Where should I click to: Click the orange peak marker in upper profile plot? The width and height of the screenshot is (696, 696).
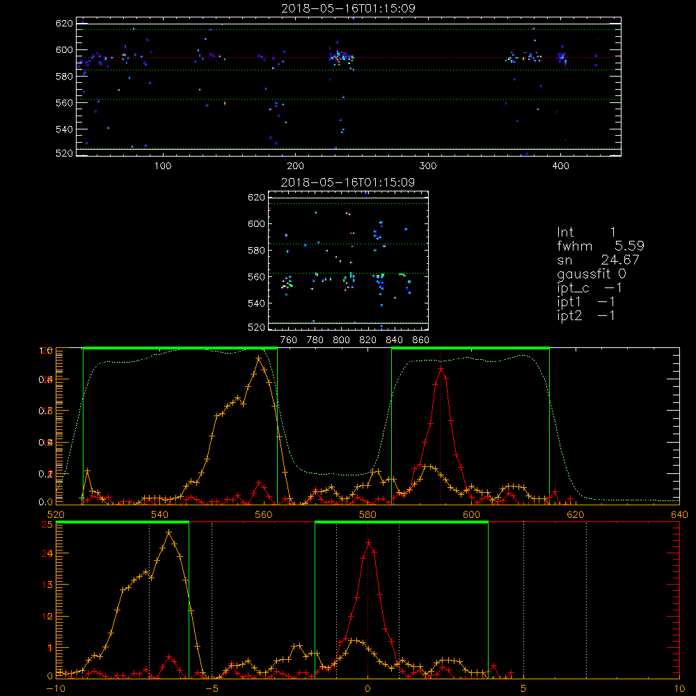point(259,358)
